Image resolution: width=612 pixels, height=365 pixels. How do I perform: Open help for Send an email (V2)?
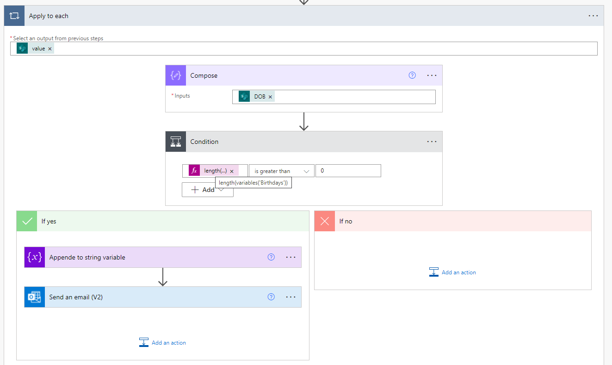coord(272,297)
